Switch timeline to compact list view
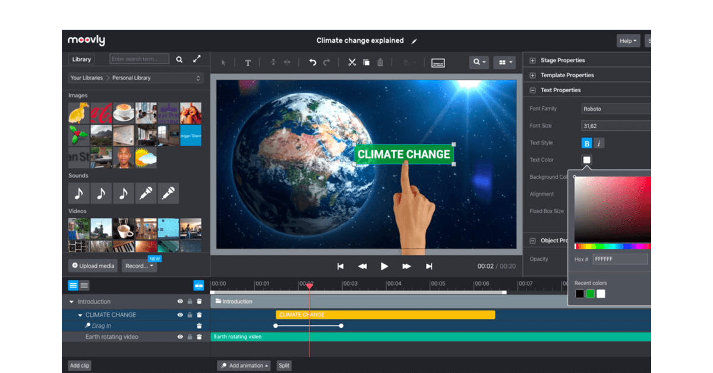 [x=84, y=286]
